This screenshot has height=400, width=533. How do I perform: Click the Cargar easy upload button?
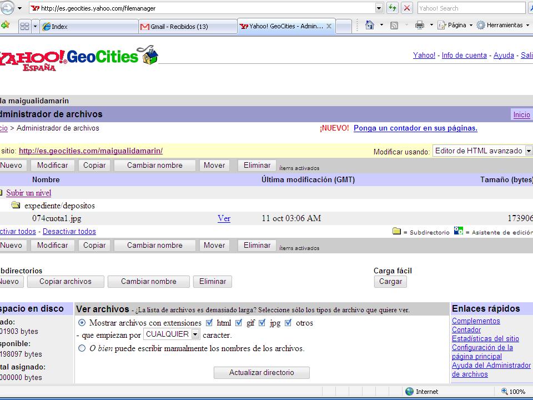(390, 282)
